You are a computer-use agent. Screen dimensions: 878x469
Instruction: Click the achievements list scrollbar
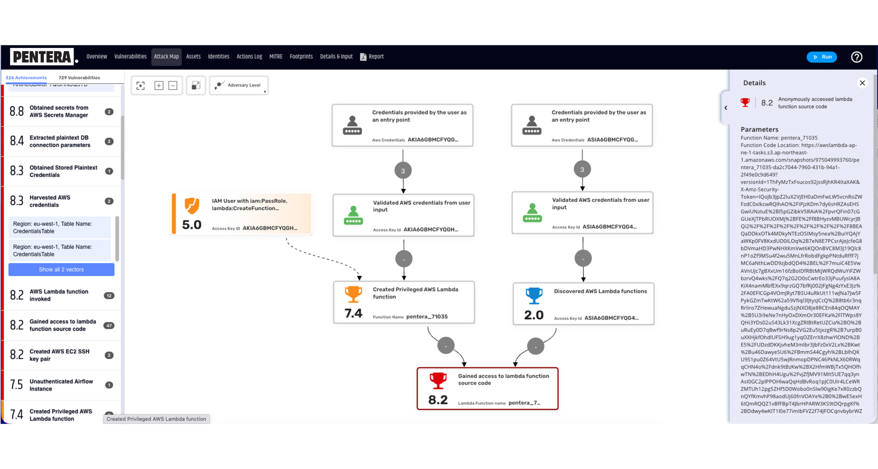tap(122, 148)
